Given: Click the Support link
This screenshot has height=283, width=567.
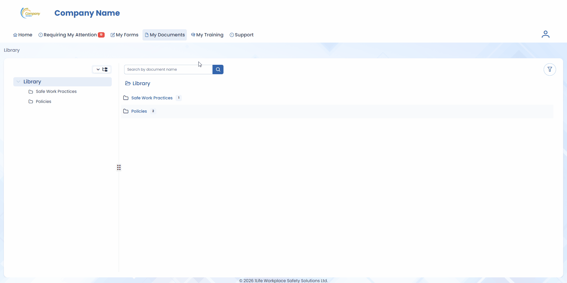Looking at the screenshot, I should pos(242,35).
